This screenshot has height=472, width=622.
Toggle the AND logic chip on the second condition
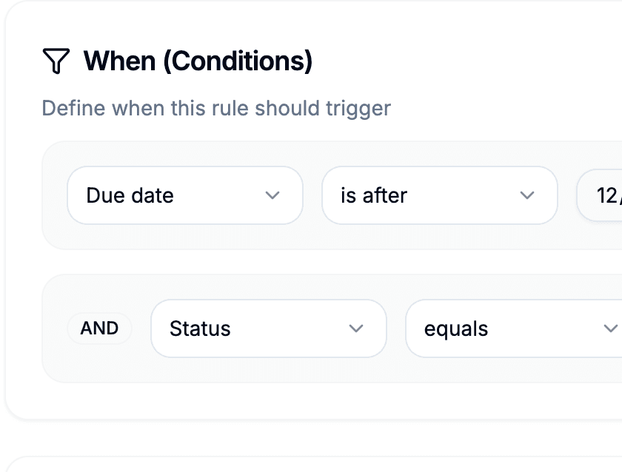click(99, 328)
